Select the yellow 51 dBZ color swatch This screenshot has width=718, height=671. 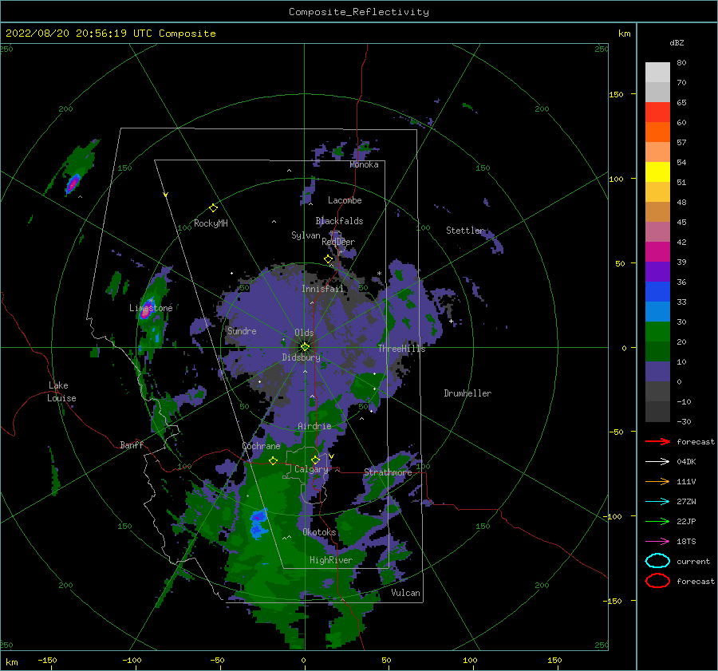pyautogui.click(x=657, y=172)
